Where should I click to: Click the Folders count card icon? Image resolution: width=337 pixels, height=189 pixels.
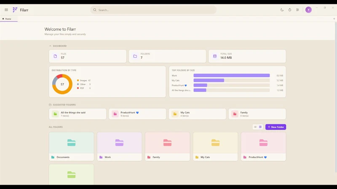(135, 56)
